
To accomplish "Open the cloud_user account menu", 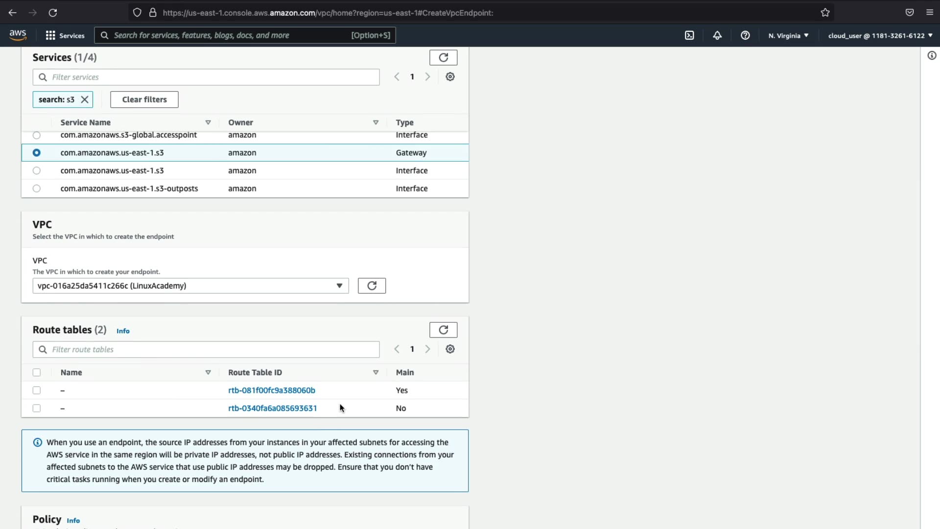I will [x=880, y=35].
